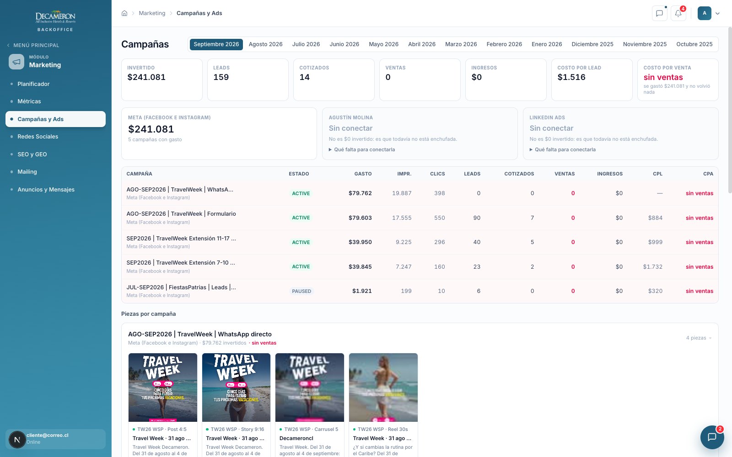This screenshot has width=732, height=457.
Task: Open Redes Sociales in the sidebar
Action: 55,137
